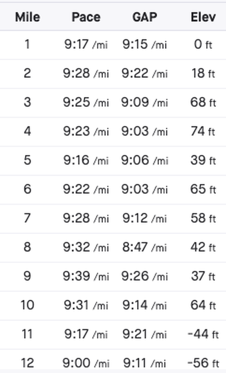Click the -56 ft elevation value
The image size is (226, 373).
point(203,363)
